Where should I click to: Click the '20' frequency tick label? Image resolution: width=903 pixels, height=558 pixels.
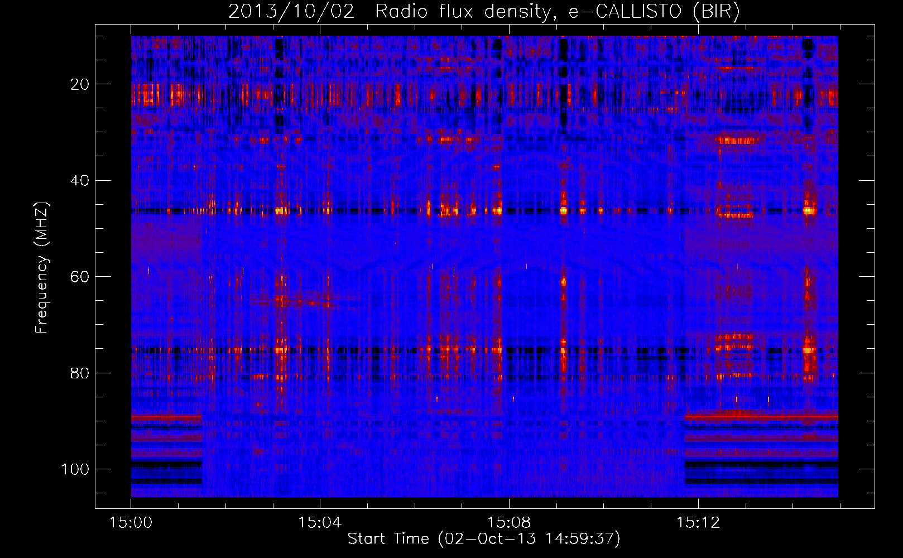[x=80, y=84]
